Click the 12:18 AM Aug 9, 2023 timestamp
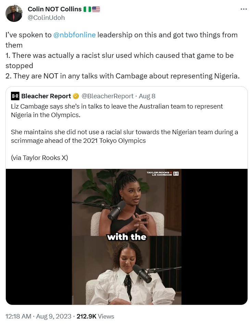This screenshot has width=252, height=325. point(38,316)
